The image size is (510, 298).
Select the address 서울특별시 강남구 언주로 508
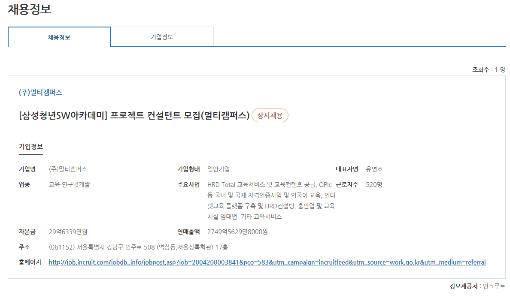coord(138,247)
